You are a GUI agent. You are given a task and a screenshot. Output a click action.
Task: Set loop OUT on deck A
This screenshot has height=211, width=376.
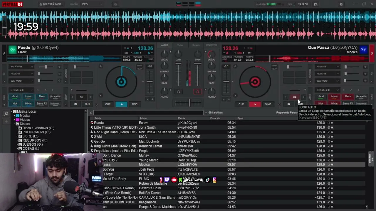coord(87,104)
